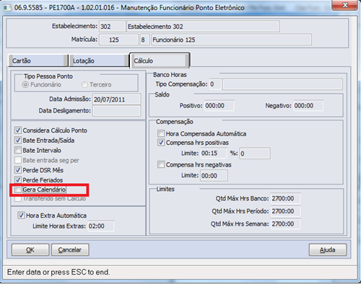
Task: Switch to the Cartão tab
Action: point(38,61)
